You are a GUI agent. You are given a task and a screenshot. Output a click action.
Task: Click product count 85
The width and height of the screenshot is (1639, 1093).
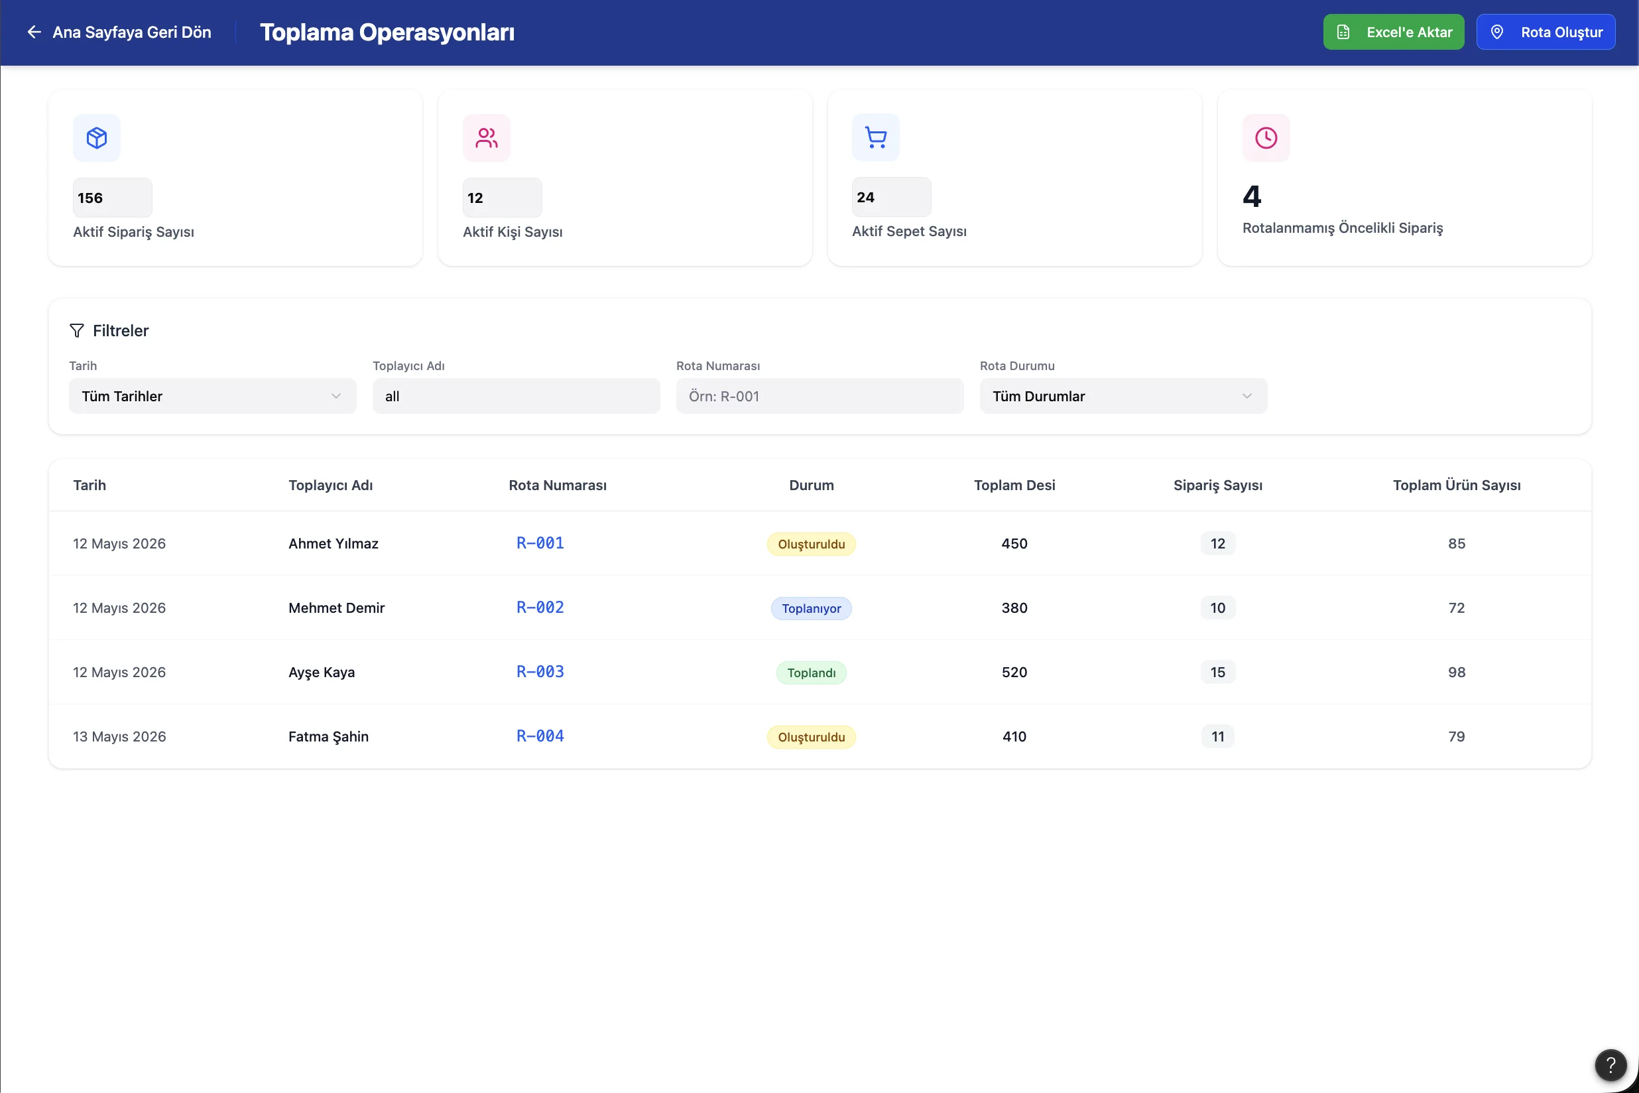pos(1457,544)
